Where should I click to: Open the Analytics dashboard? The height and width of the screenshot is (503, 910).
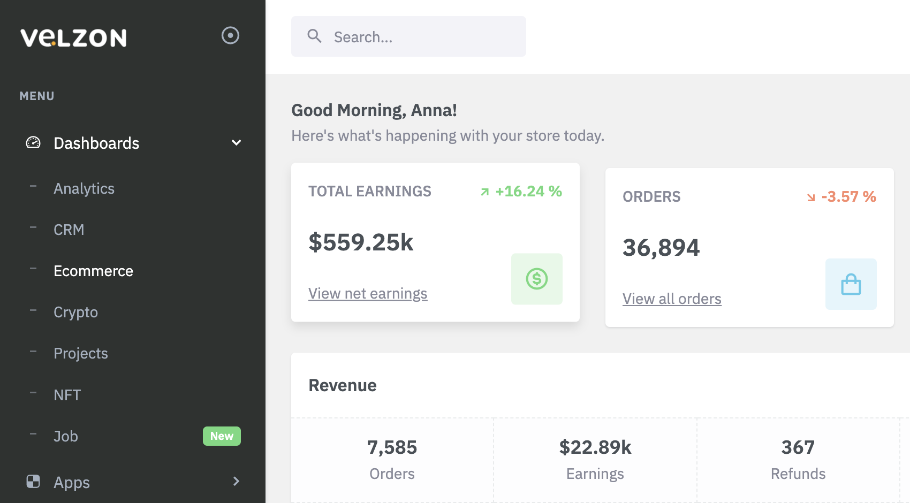point(84,188)
